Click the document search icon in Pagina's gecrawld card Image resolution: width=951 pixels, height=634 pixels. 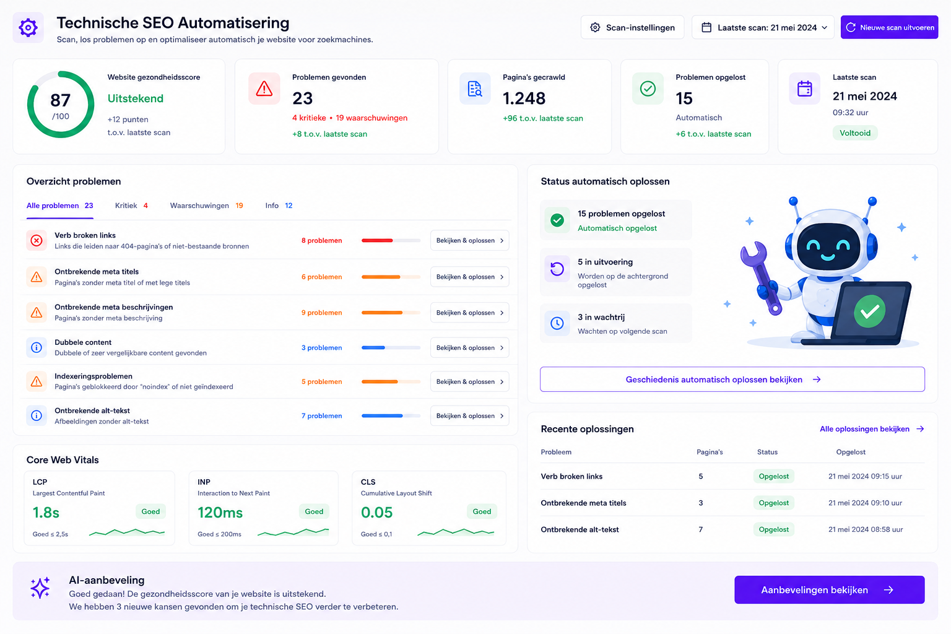click(x=475, y=89)
